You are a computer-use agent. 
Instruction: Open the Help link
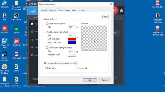pyautogui.click(x=105, y=16)
